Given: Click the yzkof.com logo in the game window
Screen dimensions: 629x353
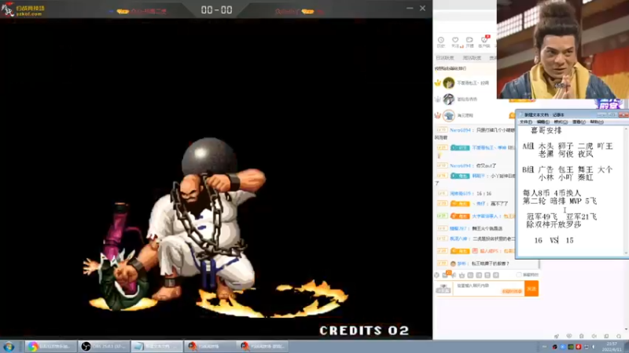Looking at the screenshot, I should point(23,9).
